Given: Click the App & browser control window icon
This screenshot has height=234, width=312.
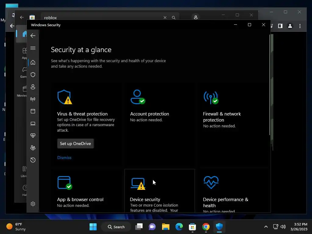Looking at the screenshot, I should pos(65,183).
